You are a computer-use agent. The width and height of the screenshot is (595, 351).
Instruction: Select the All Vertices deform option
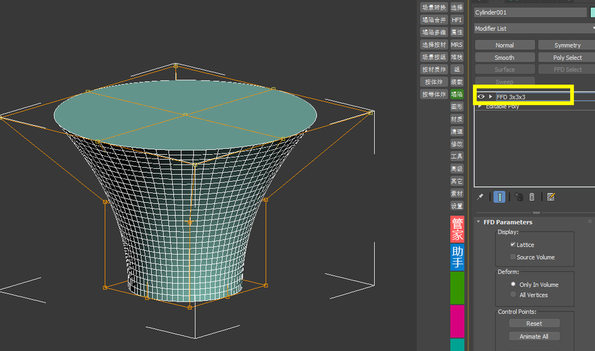click(x=513, y=294)
